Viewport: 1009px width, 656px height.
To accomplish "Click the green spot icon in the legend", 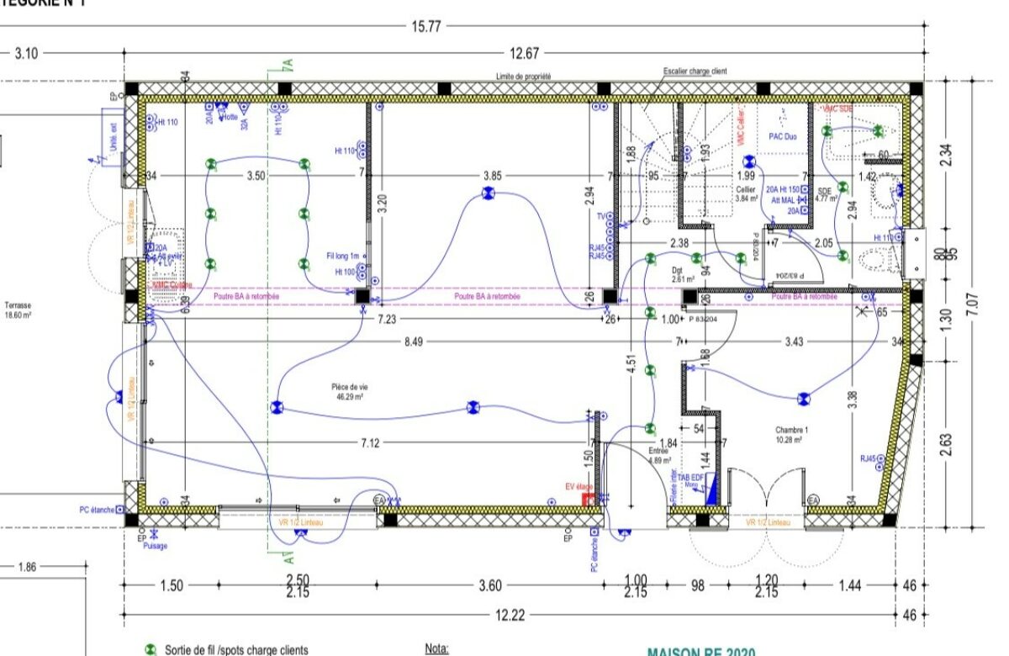I will pos(151,649).
